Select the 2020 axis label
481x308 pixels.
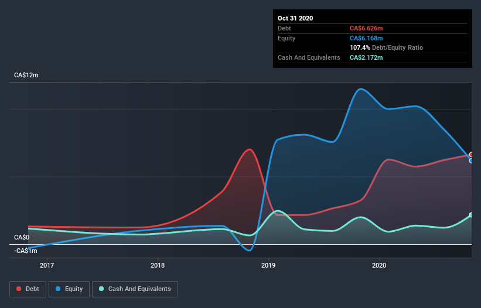[379, 265]
